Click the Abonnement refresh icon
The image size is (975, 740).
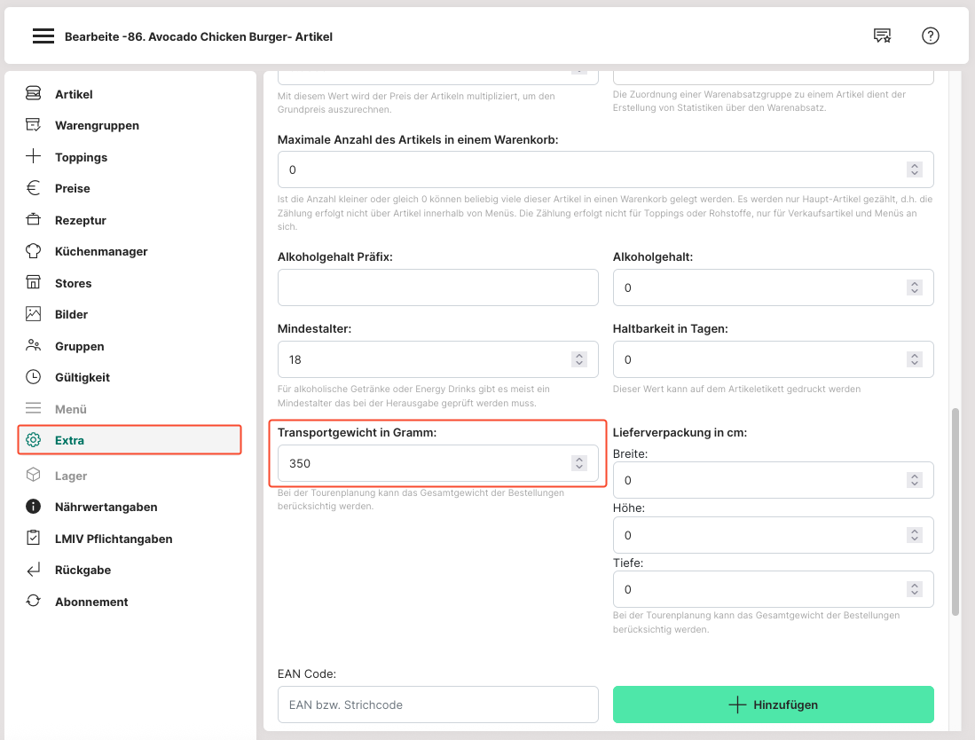(34, 602)
